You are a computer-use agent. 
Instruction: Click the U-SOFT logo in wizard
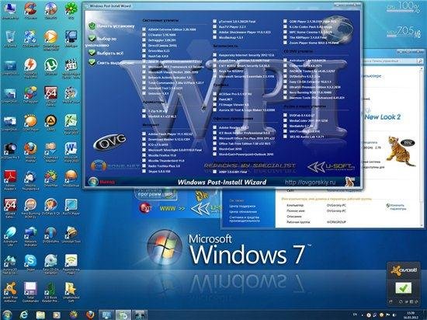pos(331,167)
